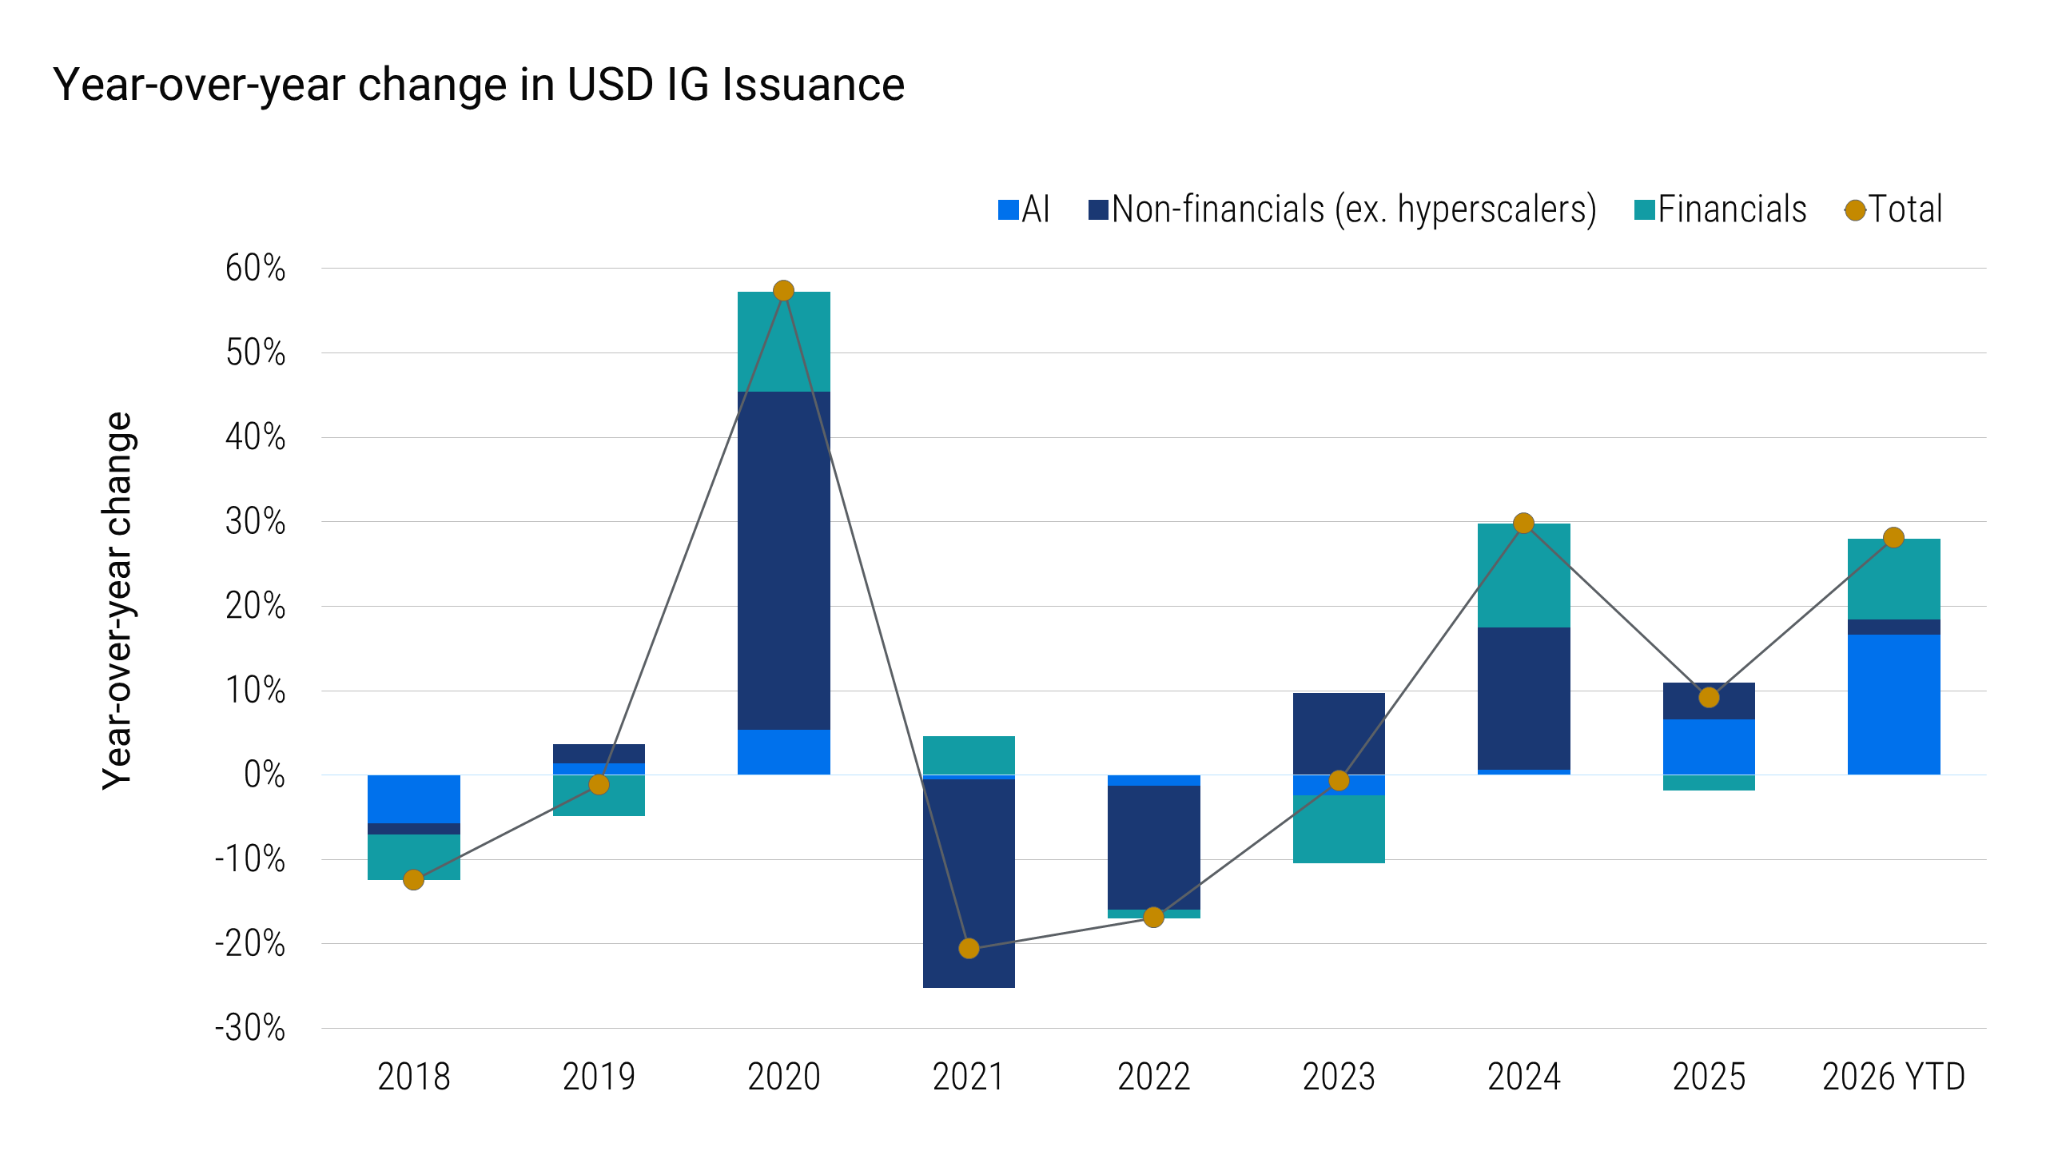Click the 'Year-over-year change' y-axis title
Image resolution: width=2046 pixels, height=1151 pixels.
pyautogui.click(x=117, y=601)
